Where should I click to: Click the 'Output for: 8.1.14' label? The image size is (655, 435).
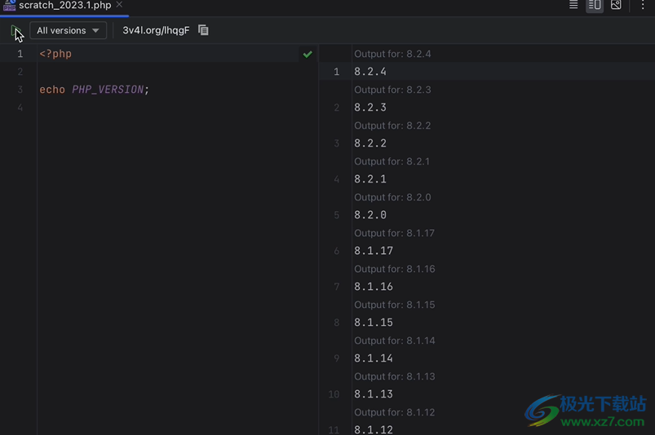tap(394, 341)
